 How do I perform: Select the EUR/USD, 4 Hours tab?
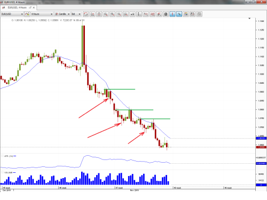pos(17,7)
